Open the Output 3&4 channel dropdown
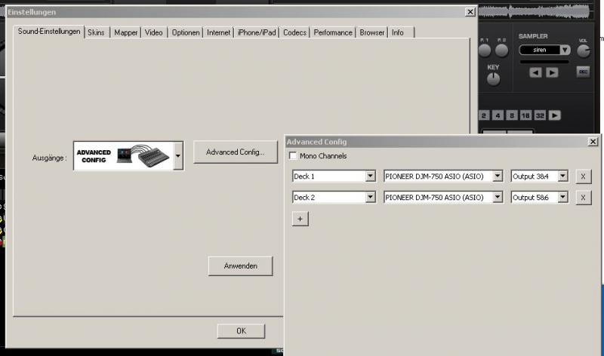 (x=562, y=176)
